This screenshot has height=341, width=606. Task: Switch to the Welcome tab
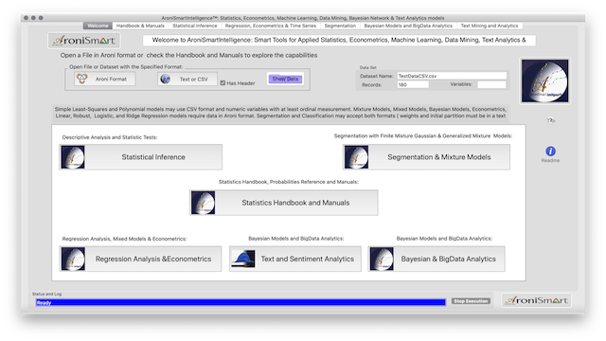pos(98,26)
